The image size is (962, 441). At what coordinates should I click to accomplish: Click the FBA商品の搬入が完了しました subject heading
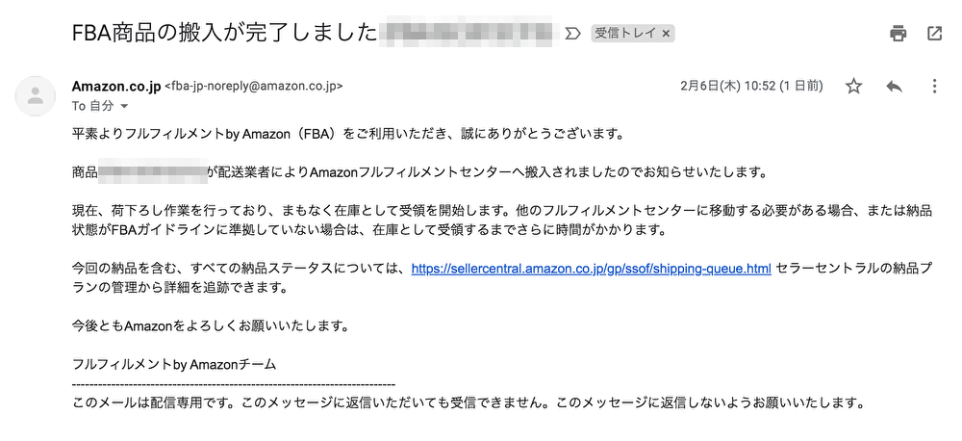[224, 33]
